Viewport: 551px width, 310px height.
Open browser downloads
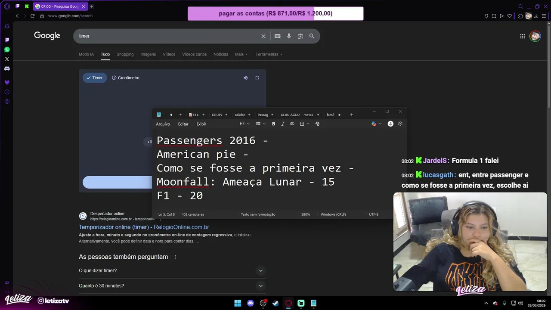(x=536, y=16)
